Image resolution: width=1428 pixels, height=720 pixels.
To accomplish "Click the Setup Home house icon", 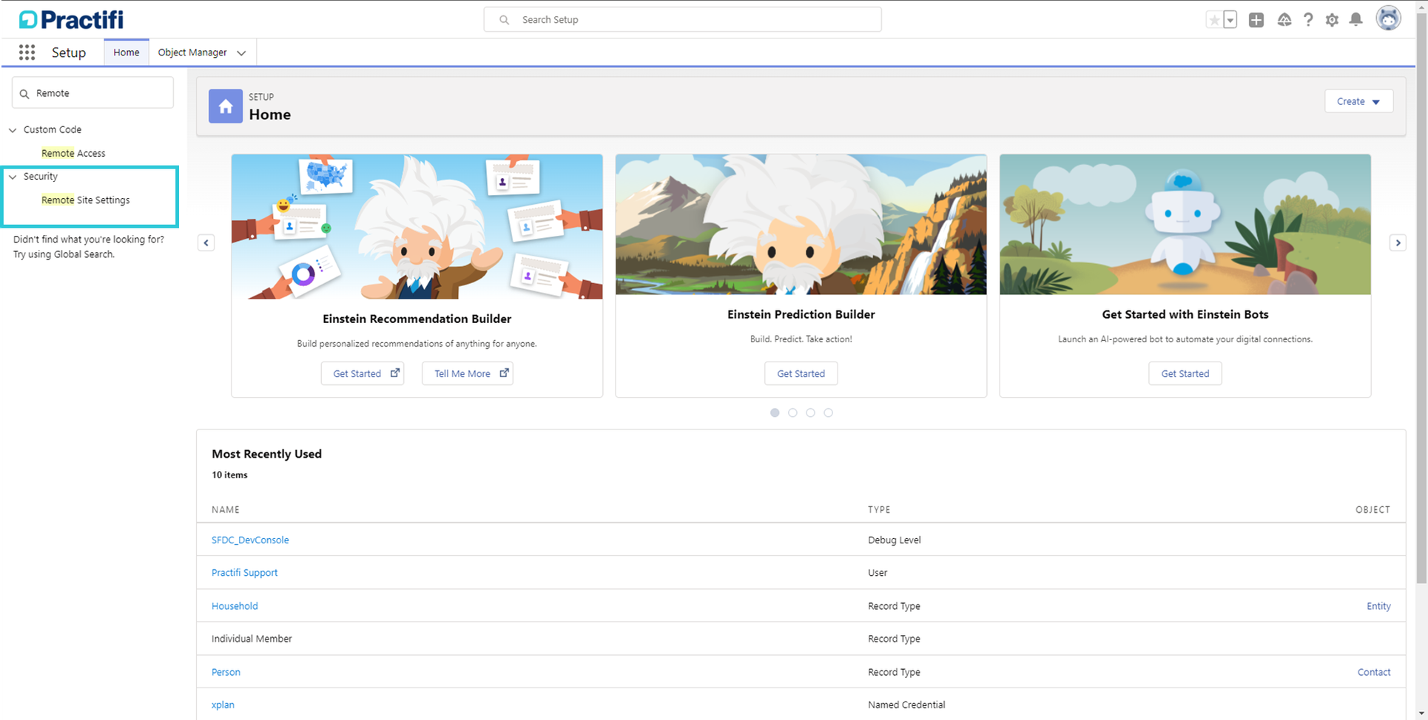I will click(226, 106).
